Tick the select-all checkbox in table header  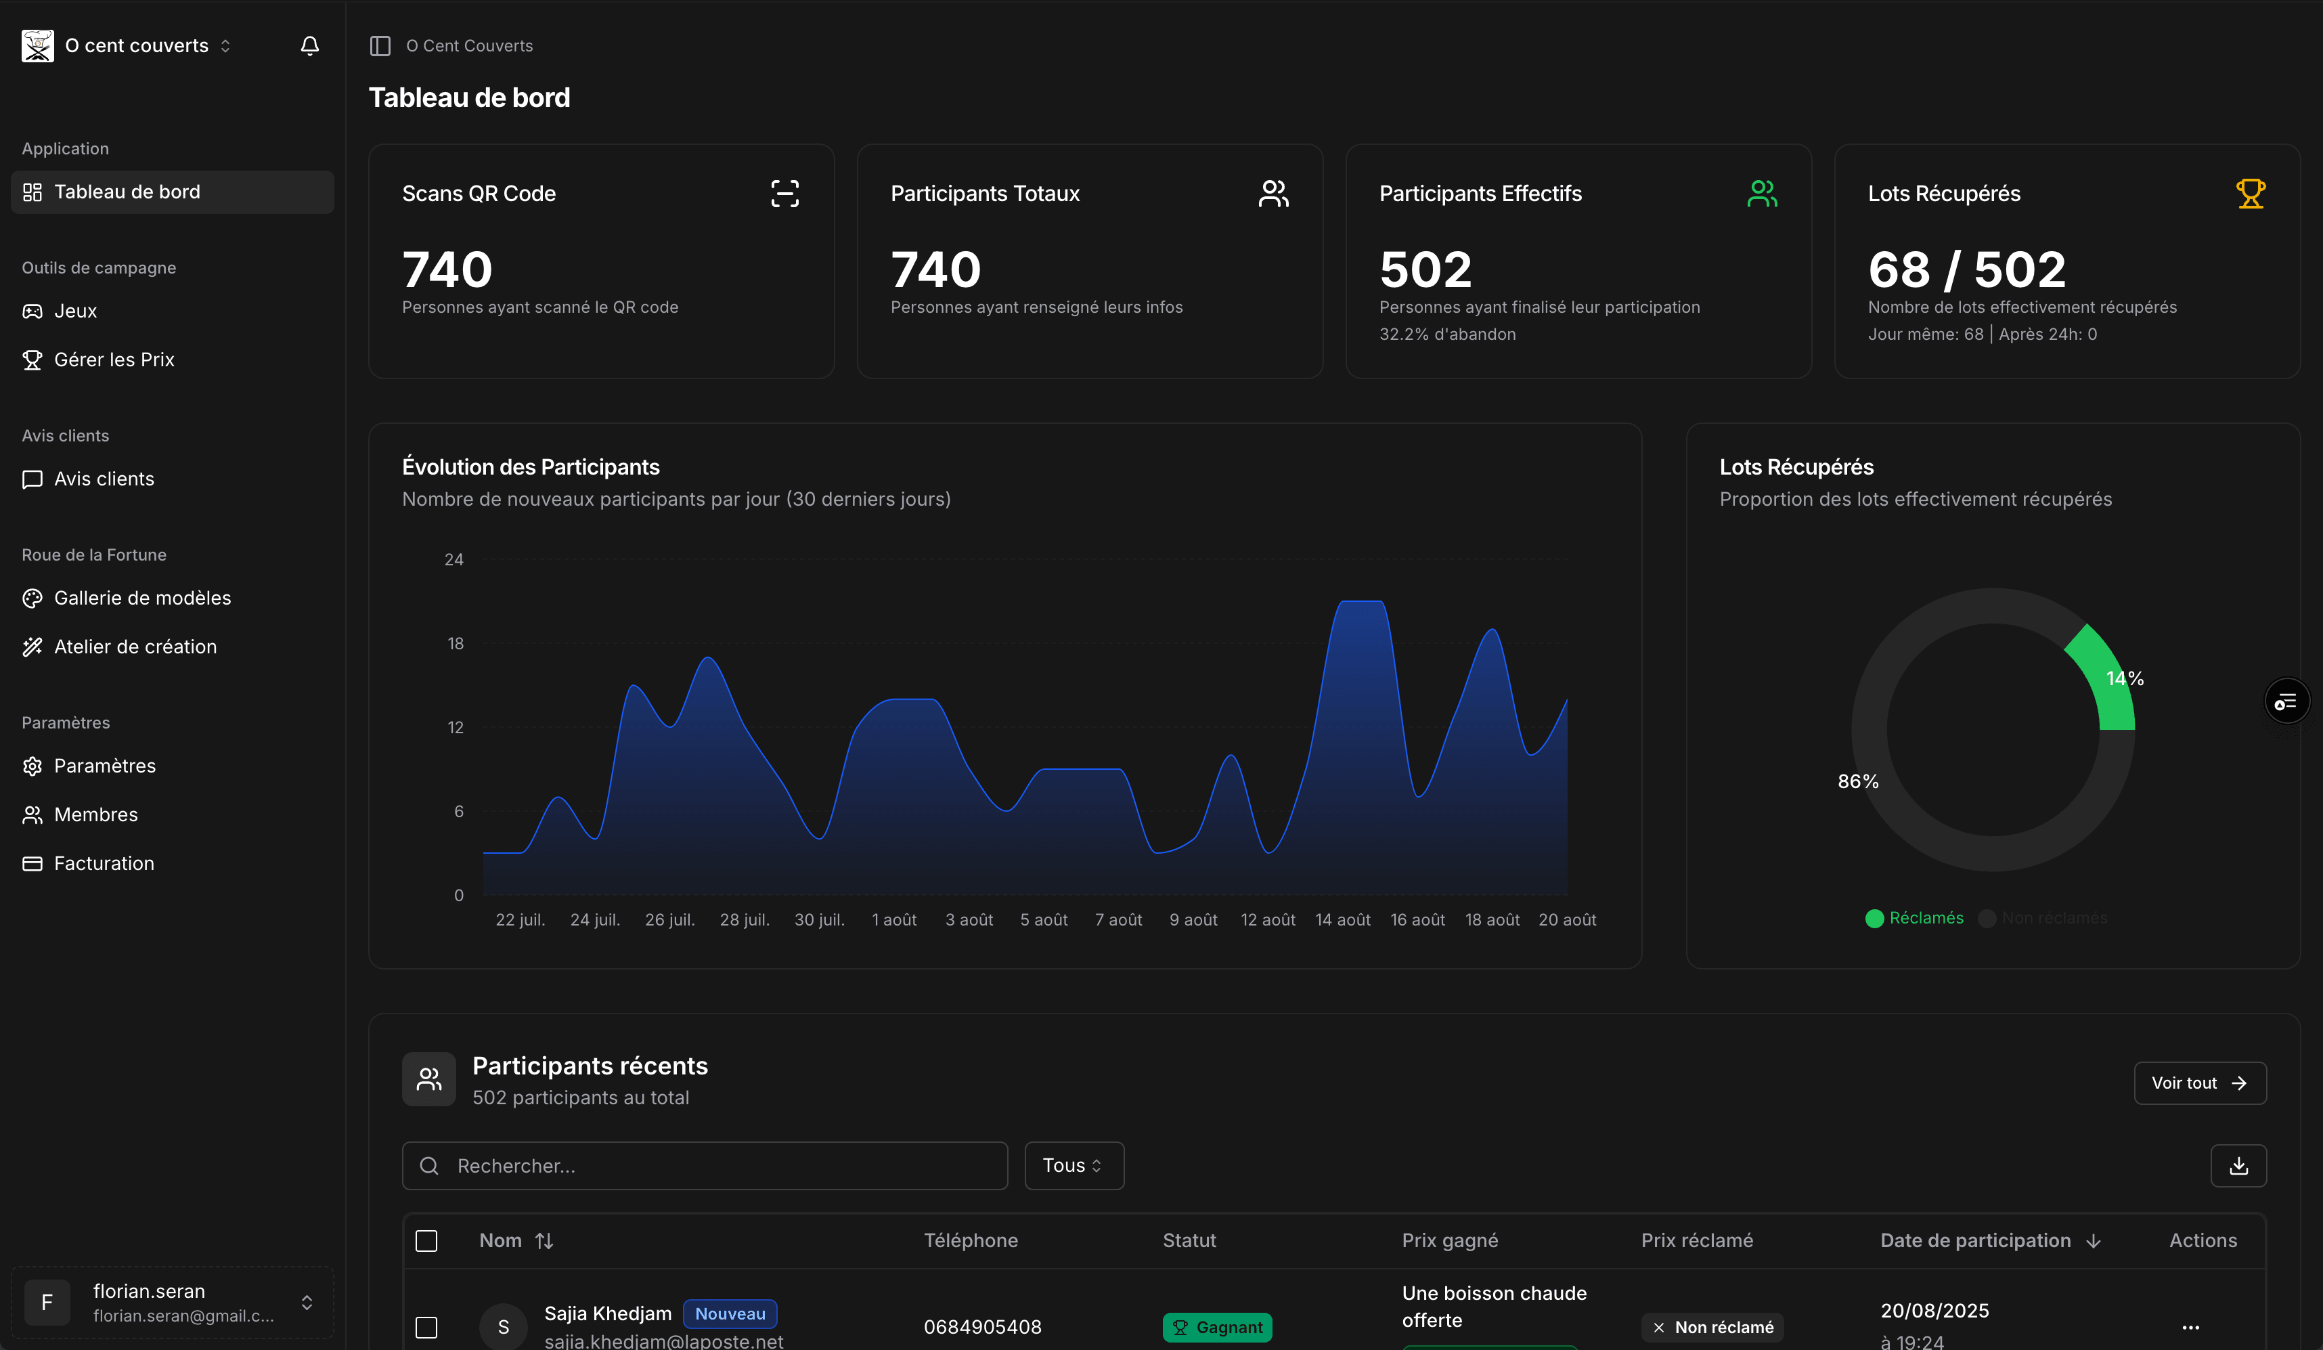(x=426, y=1241)
